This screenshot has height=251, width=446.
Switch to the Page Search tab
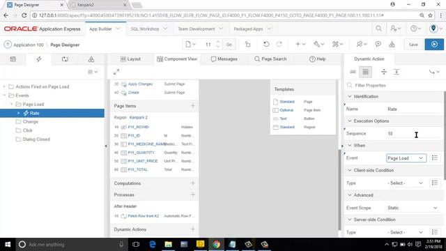point(270,59)
